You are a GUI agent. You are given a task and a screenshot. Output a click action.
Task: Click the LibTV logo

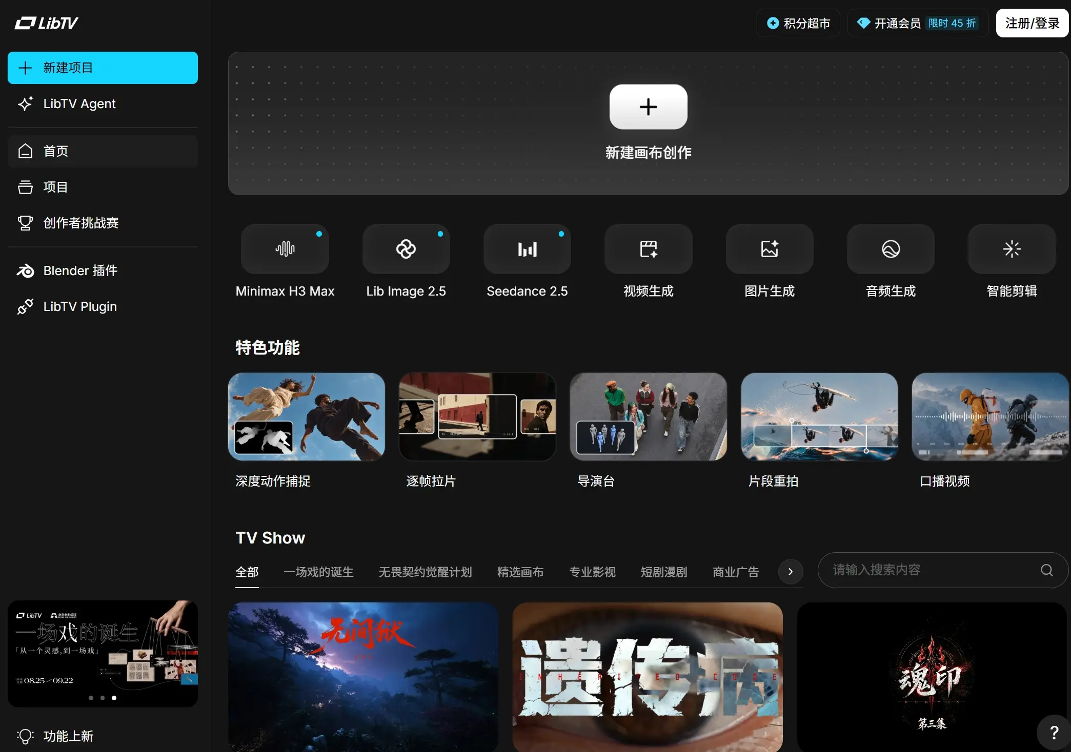pos(47,23)
